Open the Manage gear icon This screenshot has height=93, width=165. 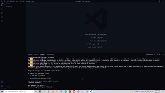[x=2, y=86]
